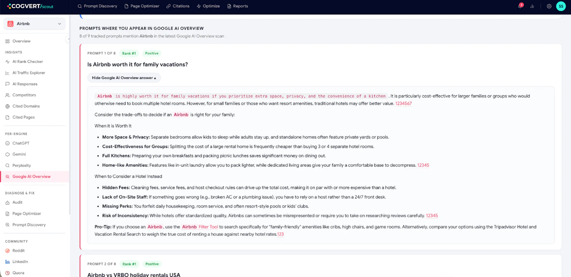Open Optimize in top navigation
571x277 pixels.
coord(208,6)
